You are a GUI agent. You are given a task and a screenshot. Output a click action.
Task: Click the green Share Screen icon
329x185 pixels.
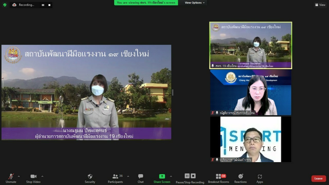click(x=162, y=176)
